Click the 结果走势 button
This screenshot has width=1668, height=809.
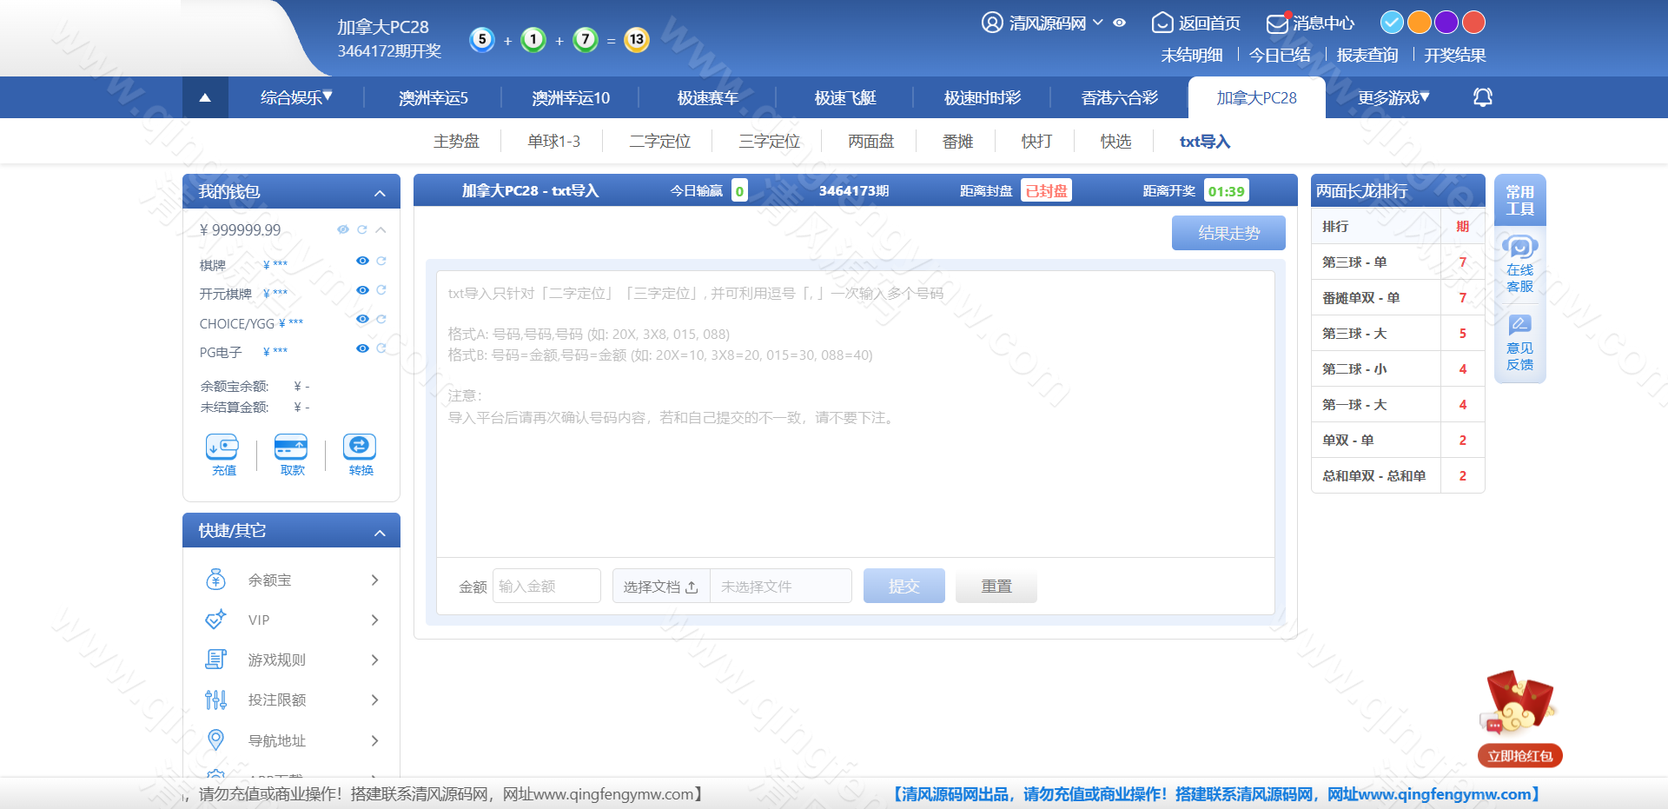(x=1228, y=233)
